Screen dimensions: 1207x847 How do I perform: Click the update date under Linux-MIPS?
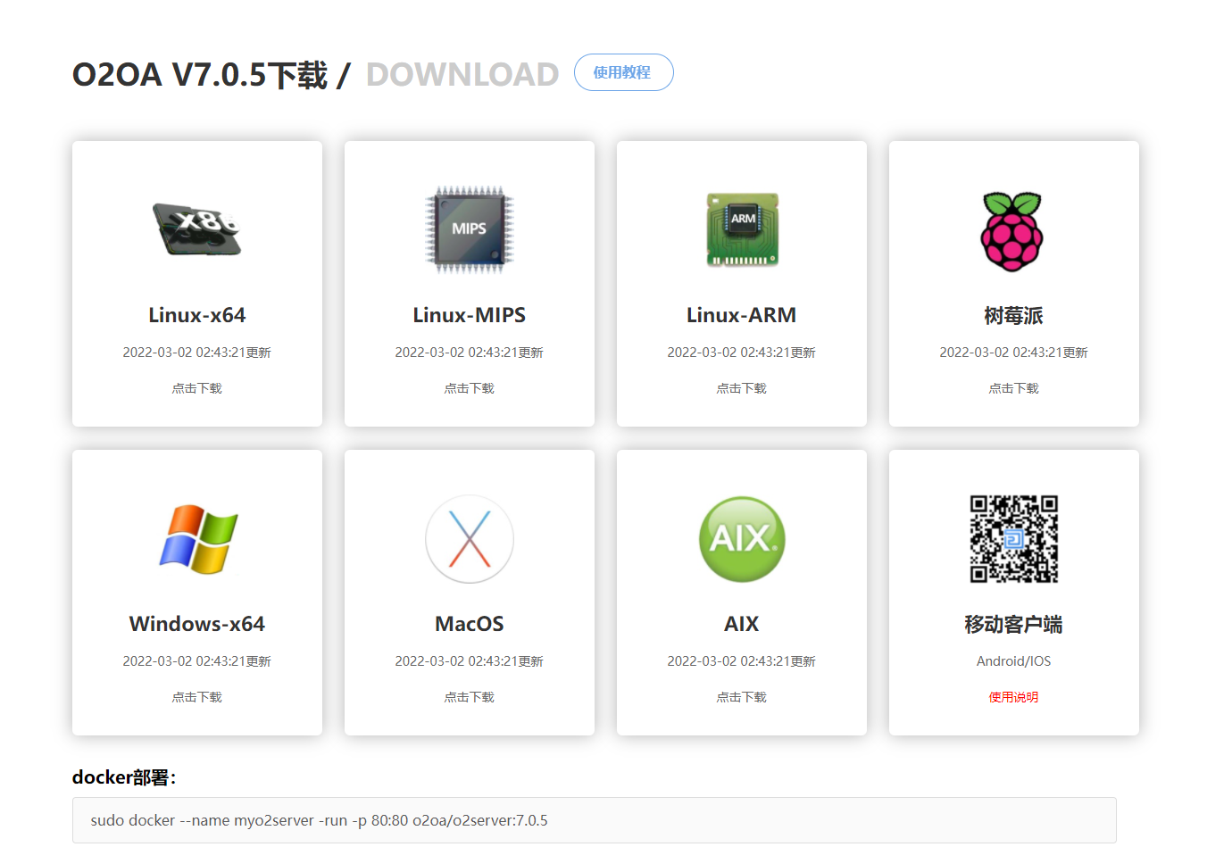pyautogui.click(x=470, y=353)
